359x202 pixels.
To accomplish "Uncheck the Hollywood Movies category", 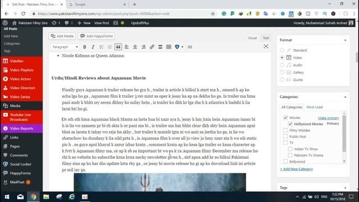I will tap(290, 124).
